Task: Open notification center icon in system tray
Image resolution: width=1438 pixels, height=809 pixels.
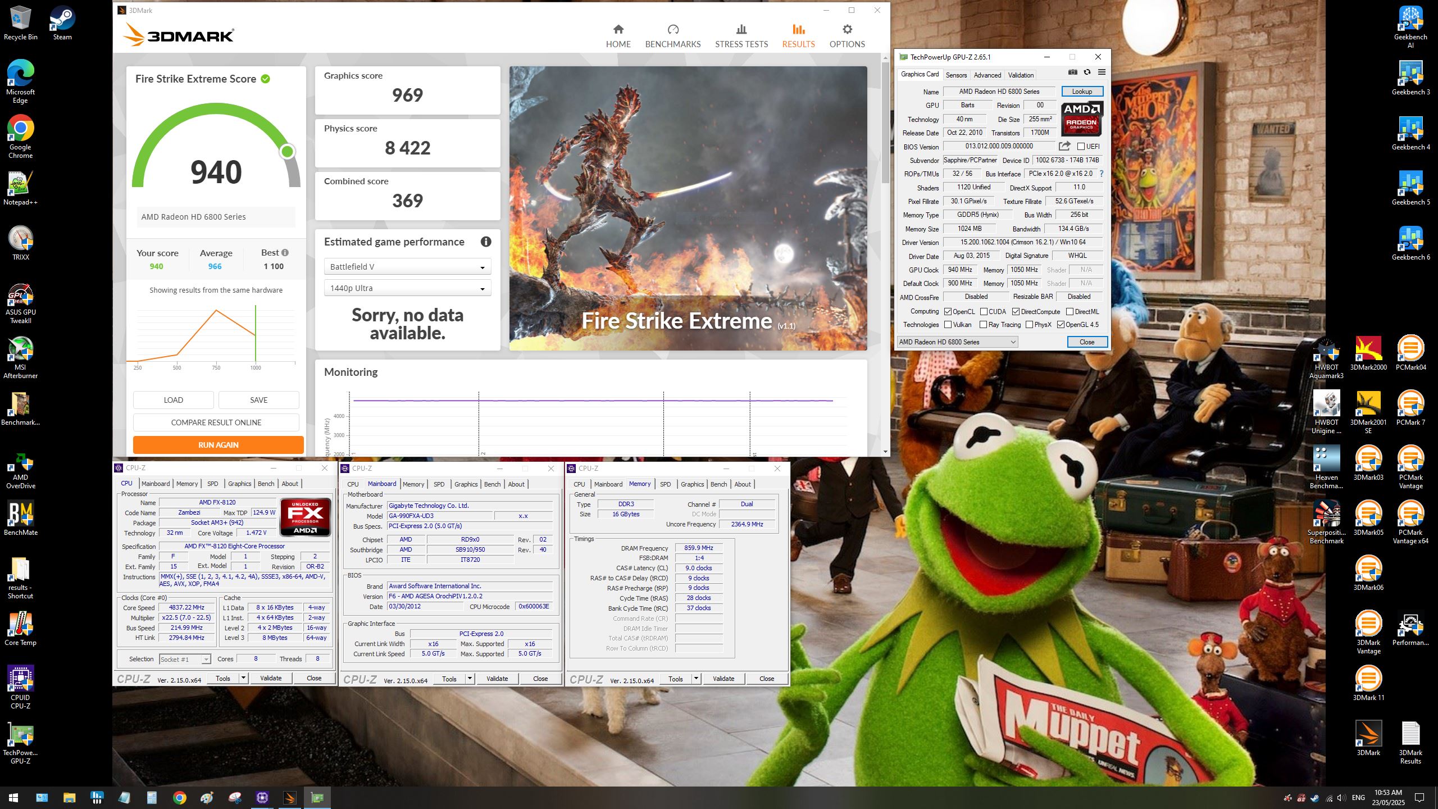Action: 1419,797
